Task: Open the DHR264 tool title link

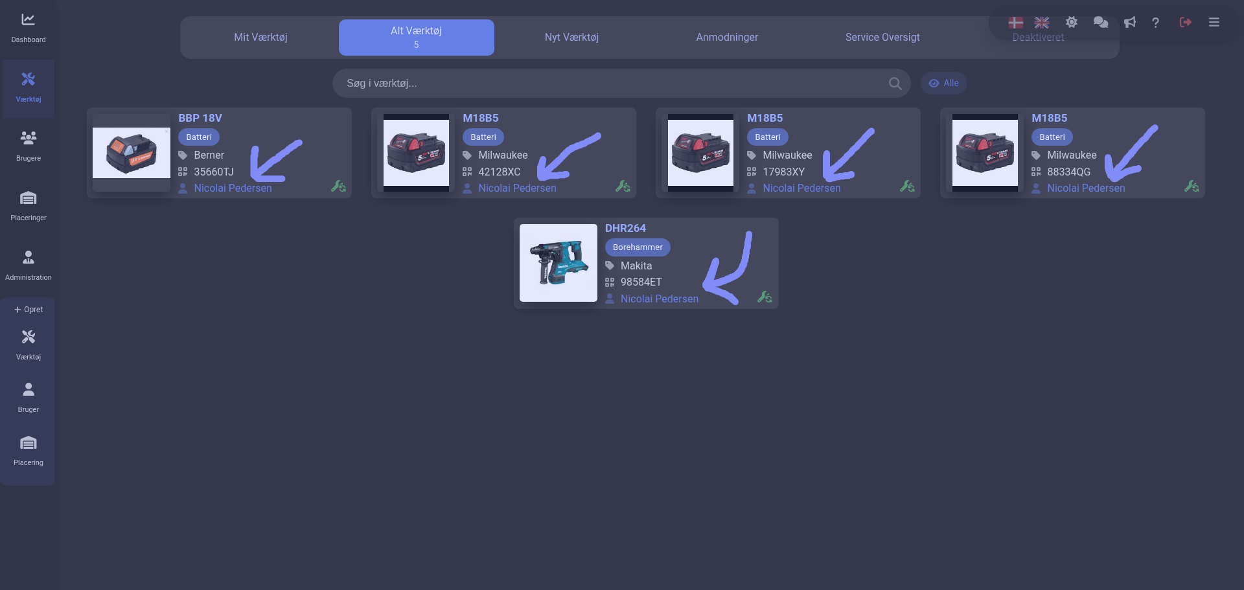Action: pyautogui.click(x=625, y=228)
